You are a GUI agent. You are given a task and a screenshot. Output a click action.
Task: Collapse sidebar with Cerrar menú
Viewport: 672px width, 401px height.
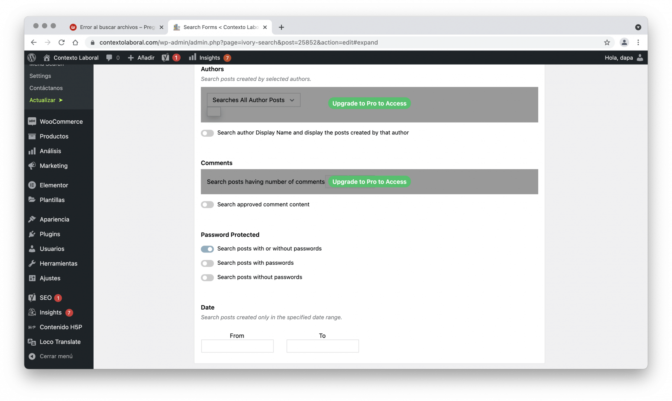pyautogui.click(x=59, y=356)
